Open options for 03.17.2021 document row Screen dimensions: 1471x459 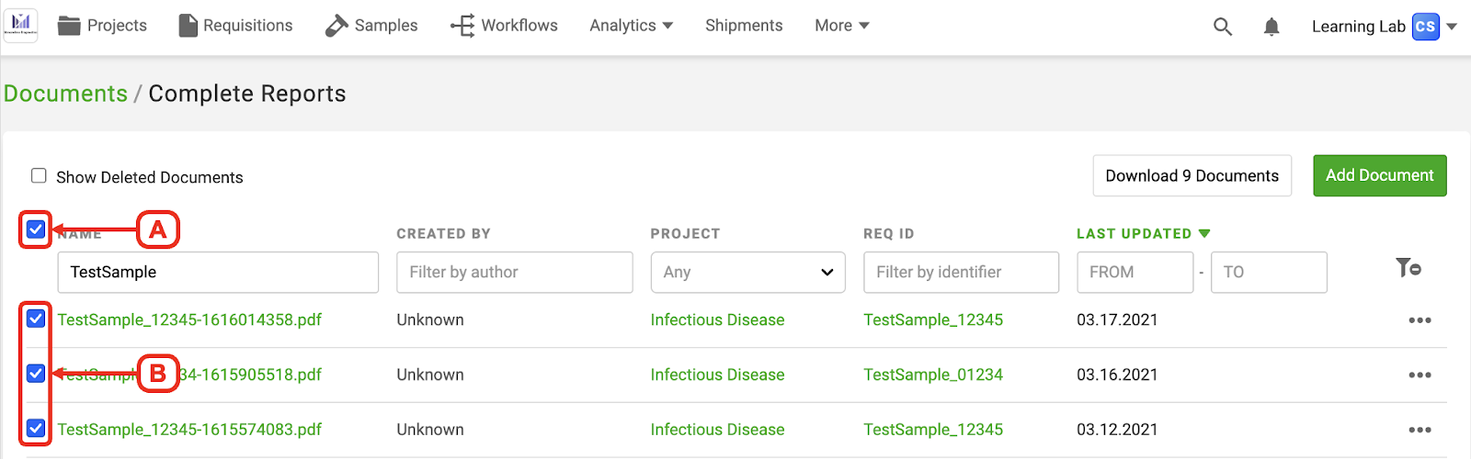(x=1420, y=320)
